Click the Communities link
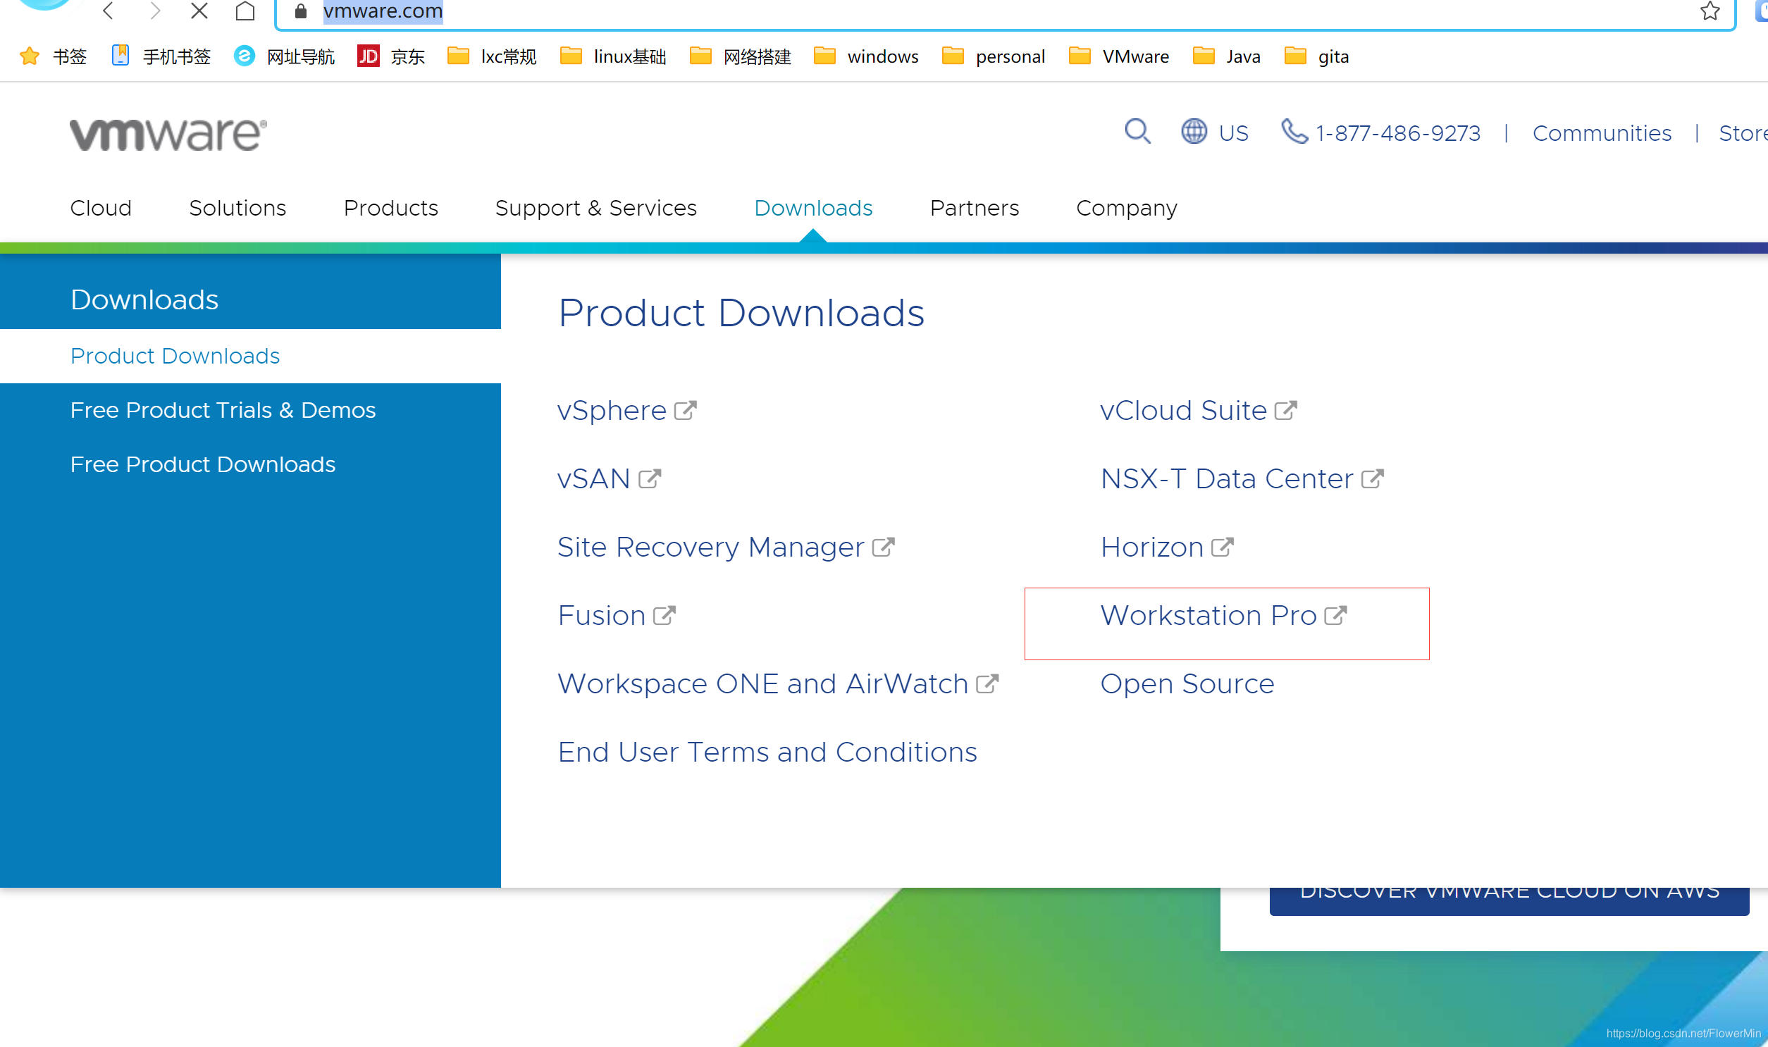 pyautogui.click(x=1602, y=132)
